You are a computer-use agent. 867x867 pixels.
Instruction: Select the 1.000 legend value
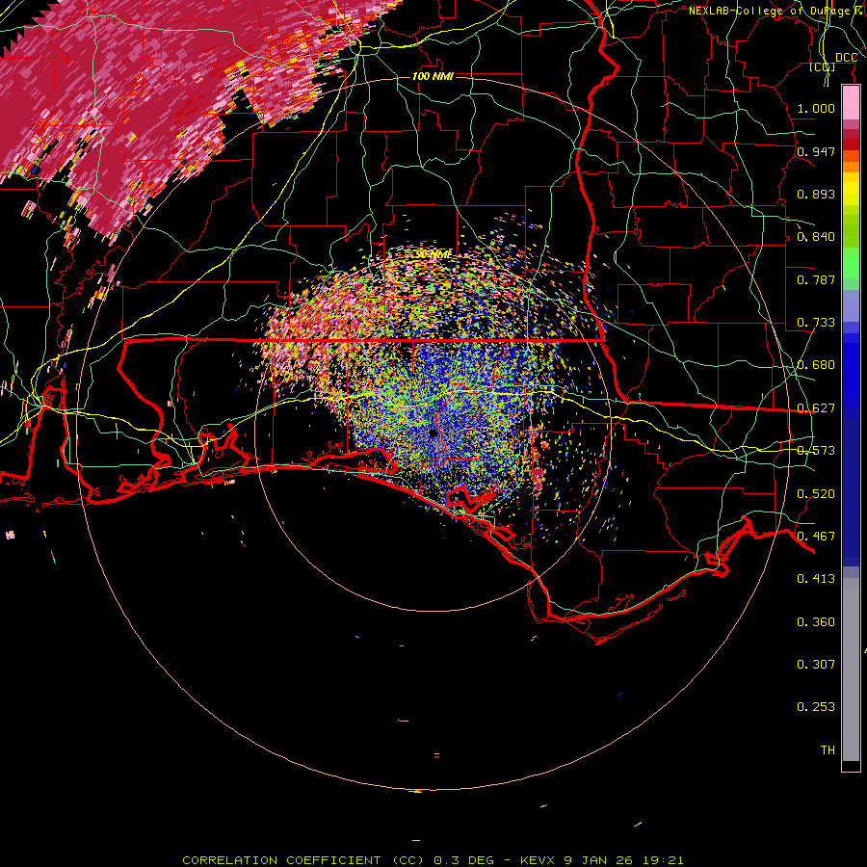816,108
